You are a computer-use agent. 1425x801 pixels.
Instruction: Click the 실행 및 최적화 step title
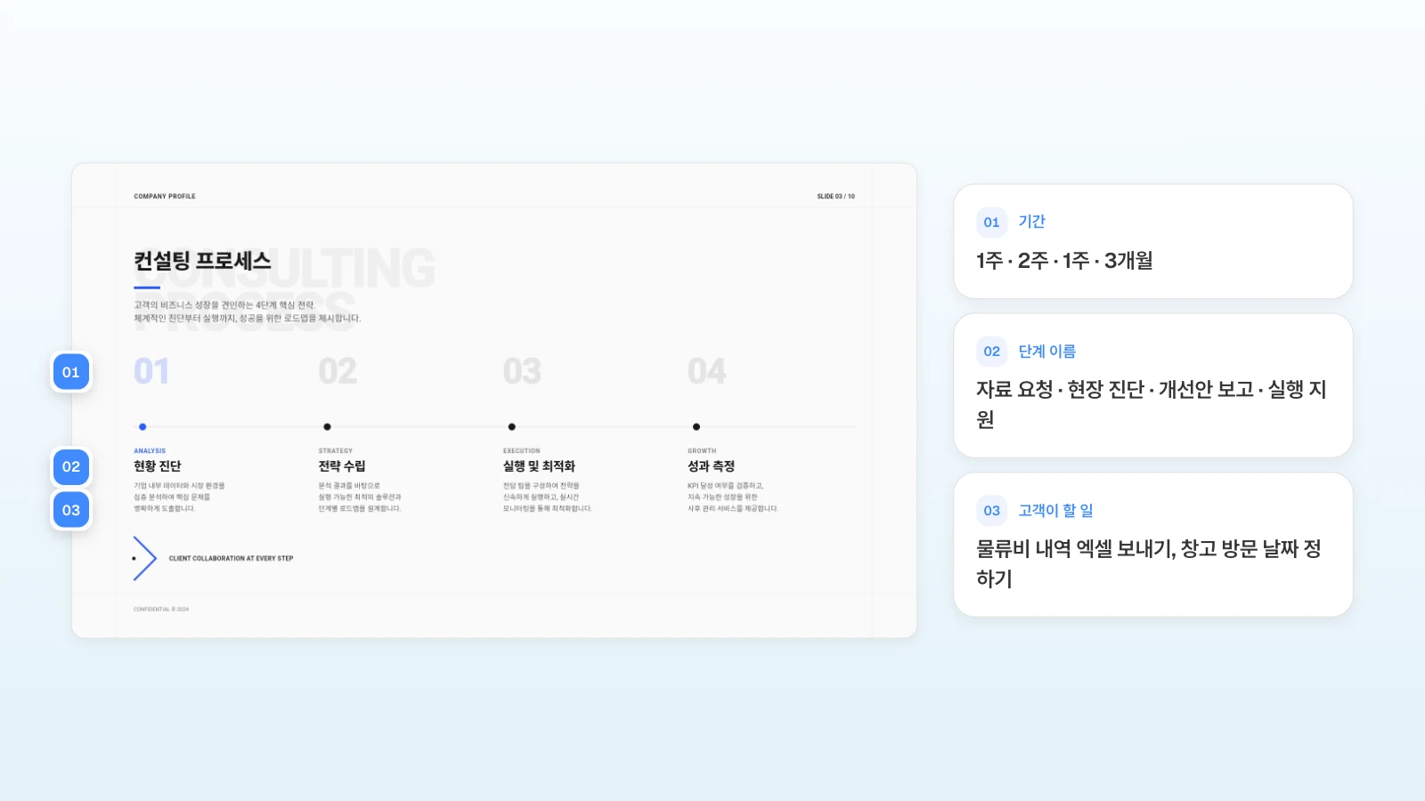tap(539, 466)
